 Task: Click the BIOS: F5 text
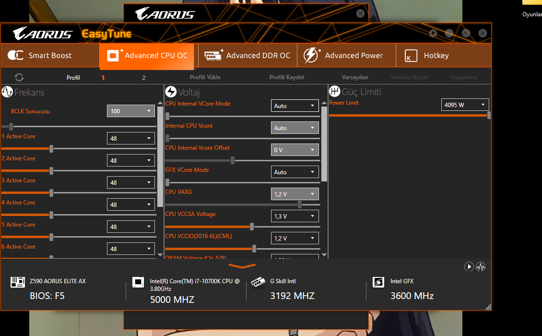47,296
